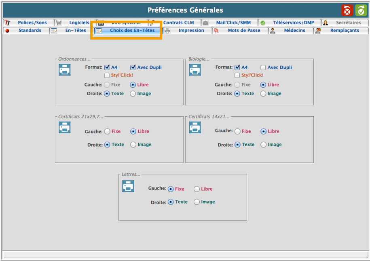
Task: Click printer icon in Certificats 14x21 section
Action: 195,128
